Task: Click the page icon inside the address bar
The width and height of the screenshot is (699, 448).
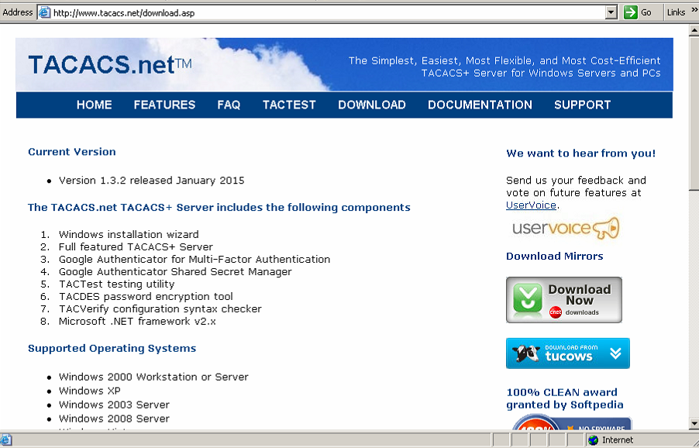Action: (46, 12)
